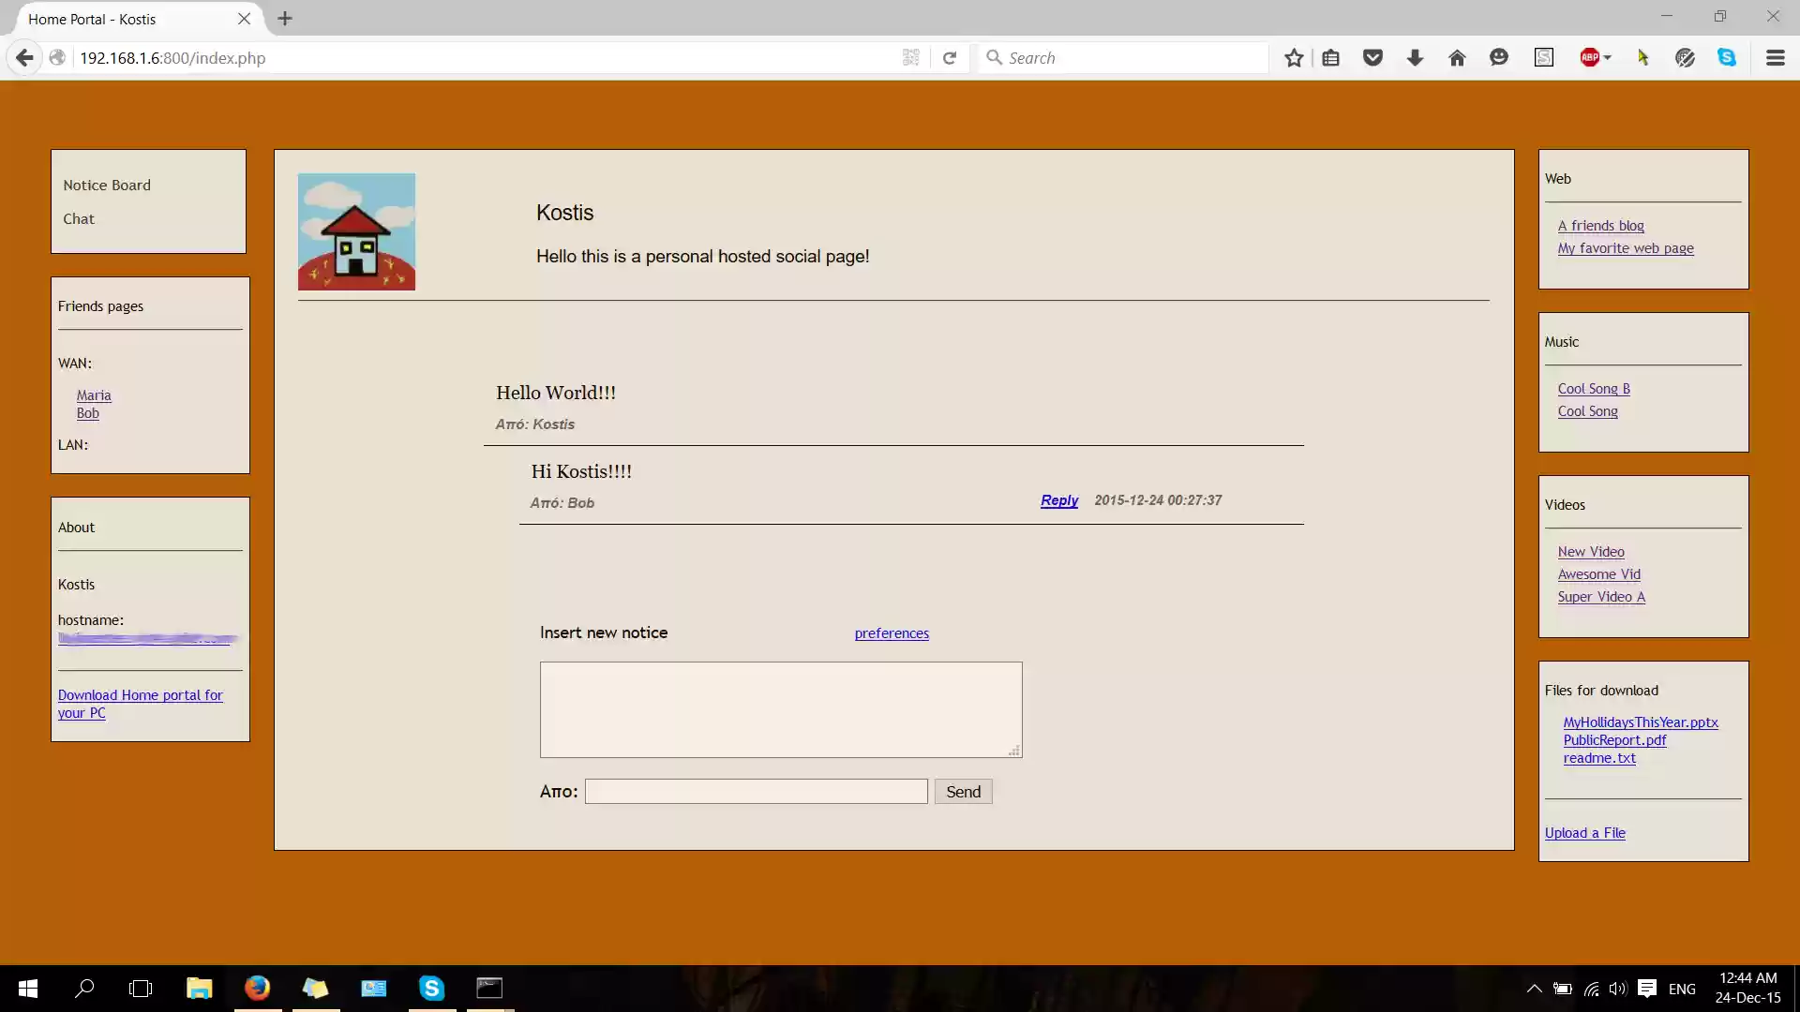Click the square S extension icon
The height and width of the screenshot is (1012, 1800).
[1544, 57]
